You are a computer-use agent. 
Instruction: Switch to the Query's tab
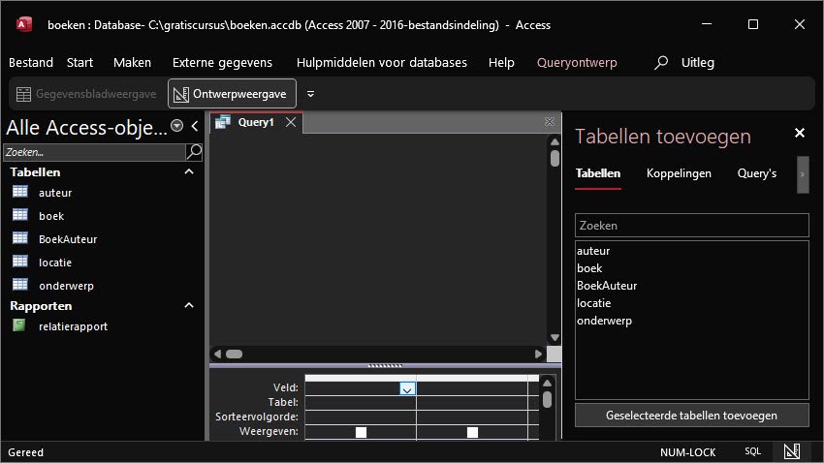[757, 173]
